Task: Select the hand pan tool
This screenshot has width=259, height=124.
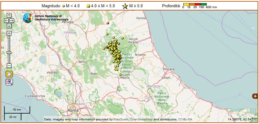Action: [x=9, y=74]
